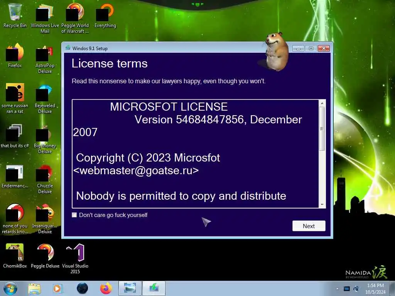Click the monitor icon in system tray
This screenshot has height=296, width=395.
tap(347, 289)
